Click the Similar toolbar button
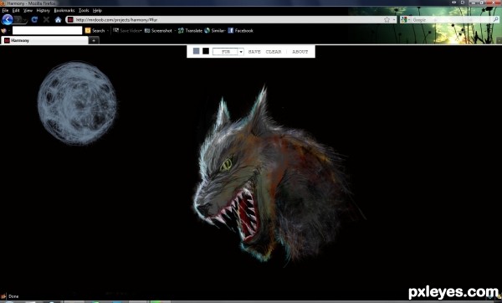The image size is (502, 303). [215, 31]
